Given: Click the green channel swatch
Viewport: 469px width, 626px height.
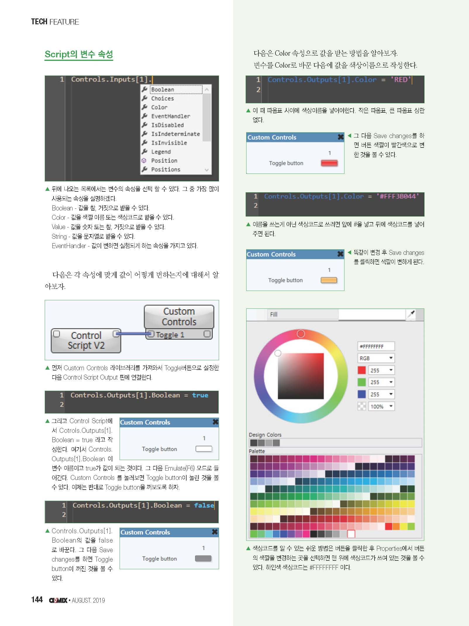Looking at the screenshot, I should point(362,382).
